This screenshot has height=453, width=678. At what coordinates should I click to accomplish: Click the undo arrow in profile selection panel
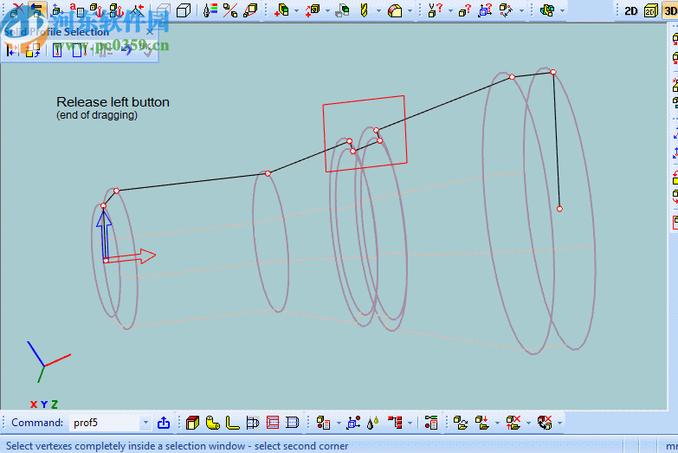pos(126,50)
